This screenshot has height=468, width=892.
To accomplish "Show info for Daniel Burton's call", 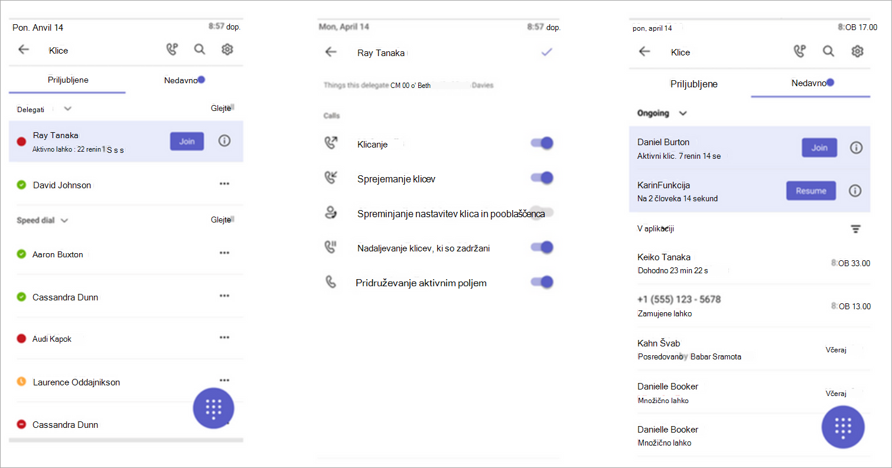I will coord(856,148).
